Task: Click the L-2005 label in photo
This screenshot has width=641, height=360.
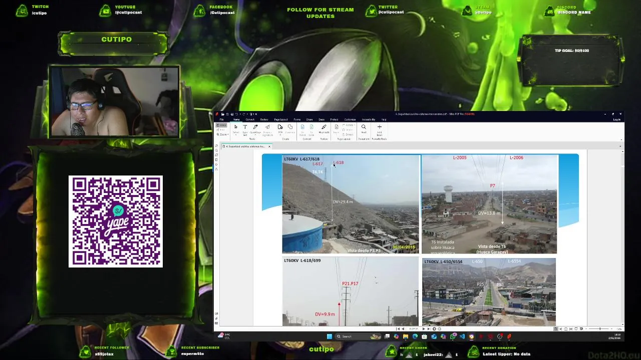Action: point(460,158)
